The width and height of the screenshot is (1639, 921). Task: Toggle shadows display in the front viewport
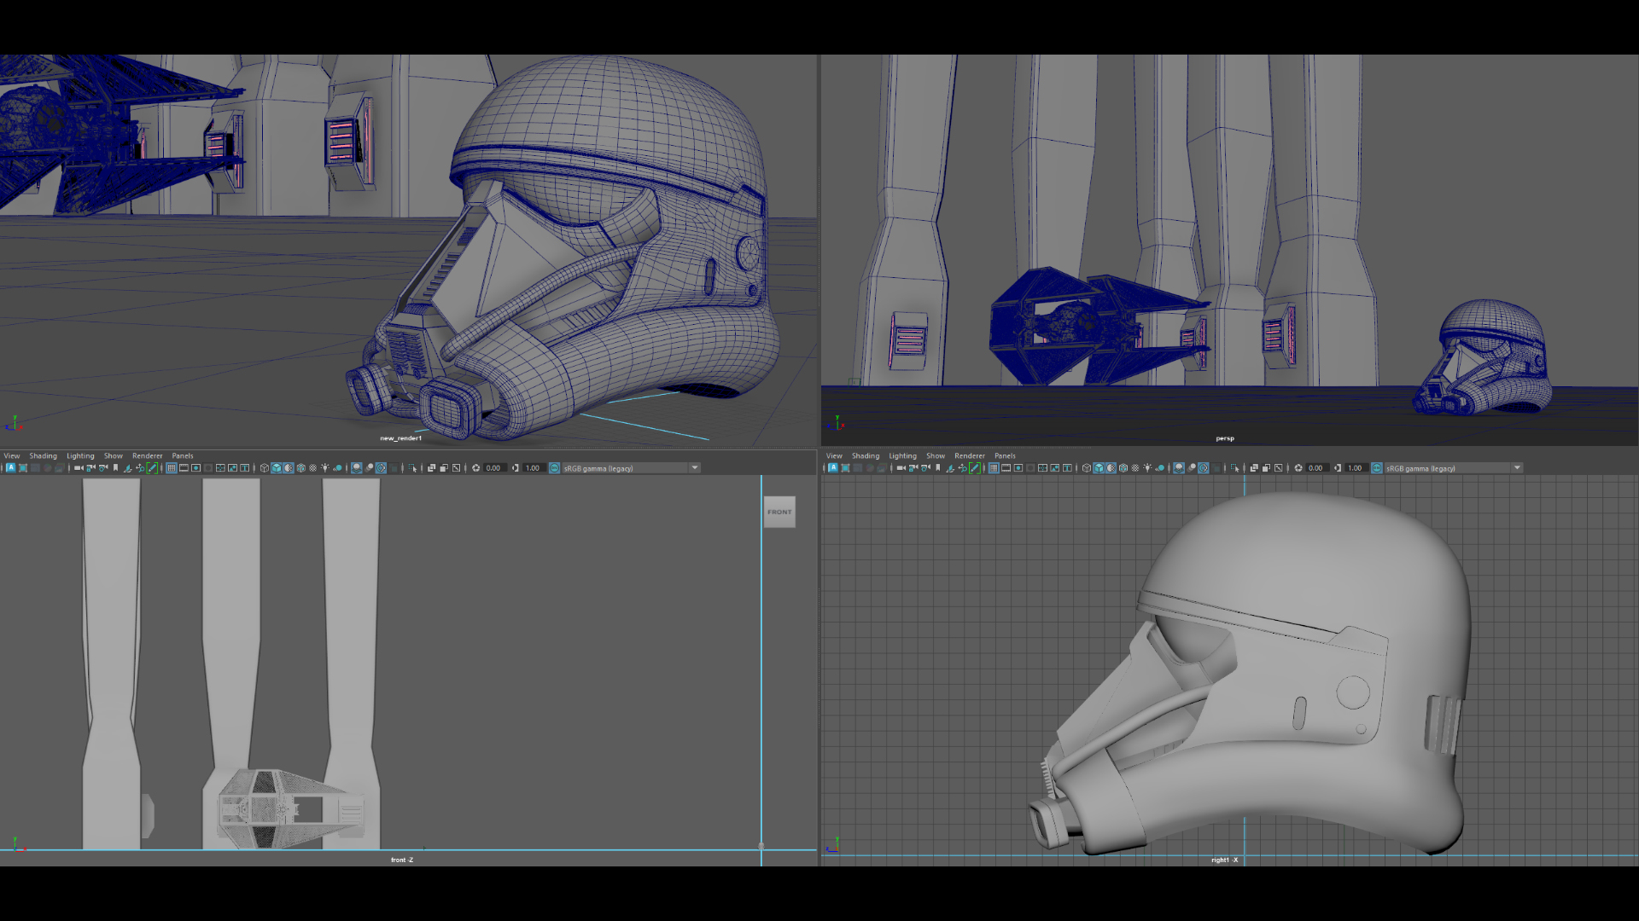click(337, 467)
